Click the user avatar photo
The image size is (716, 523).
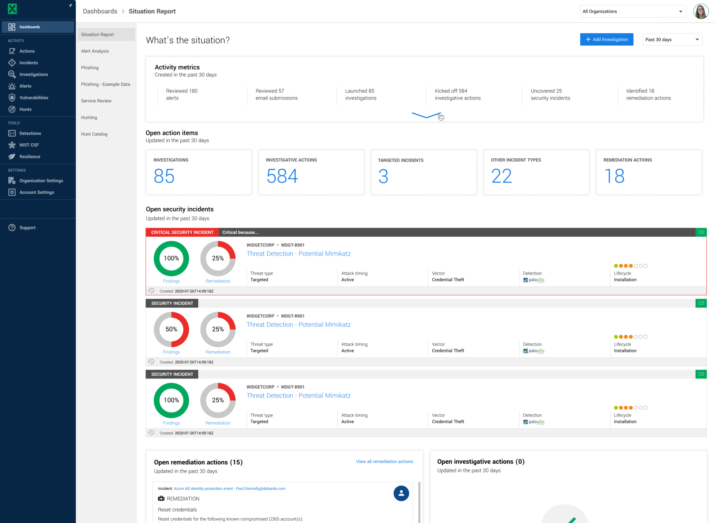pyautogui.click(x=701, y=11)
